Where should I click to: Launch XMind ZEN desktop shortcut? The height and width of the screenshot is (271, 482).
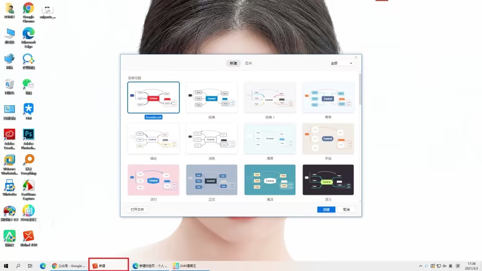click(x=29, y=236)
